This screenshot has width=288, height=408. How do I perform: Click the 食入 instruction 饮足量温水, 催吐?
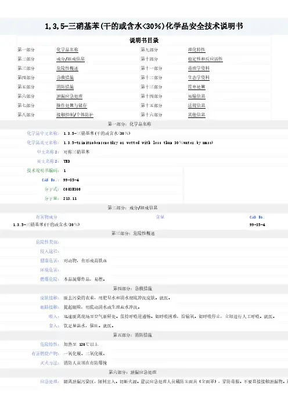click(x=88, y=326)
